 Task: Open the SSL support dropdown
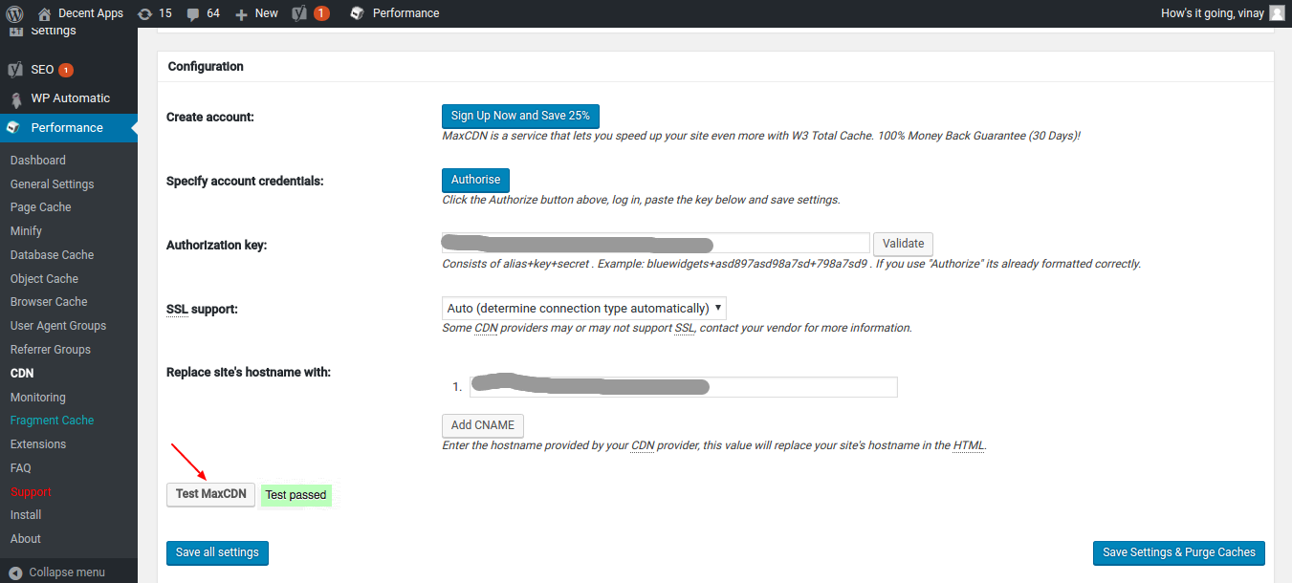click(x=583, y=309)
